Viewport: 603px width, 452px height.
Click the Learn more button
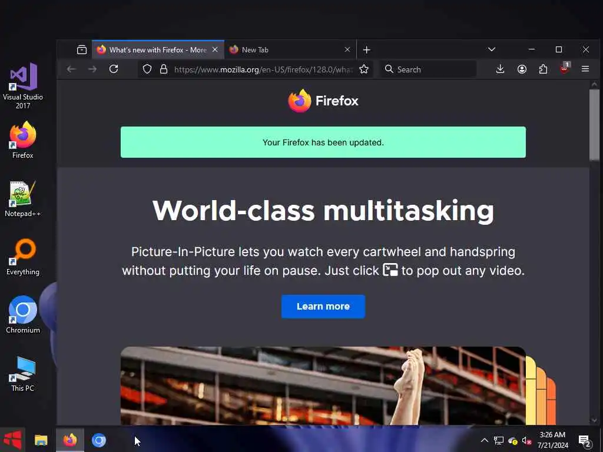point(323,306)
